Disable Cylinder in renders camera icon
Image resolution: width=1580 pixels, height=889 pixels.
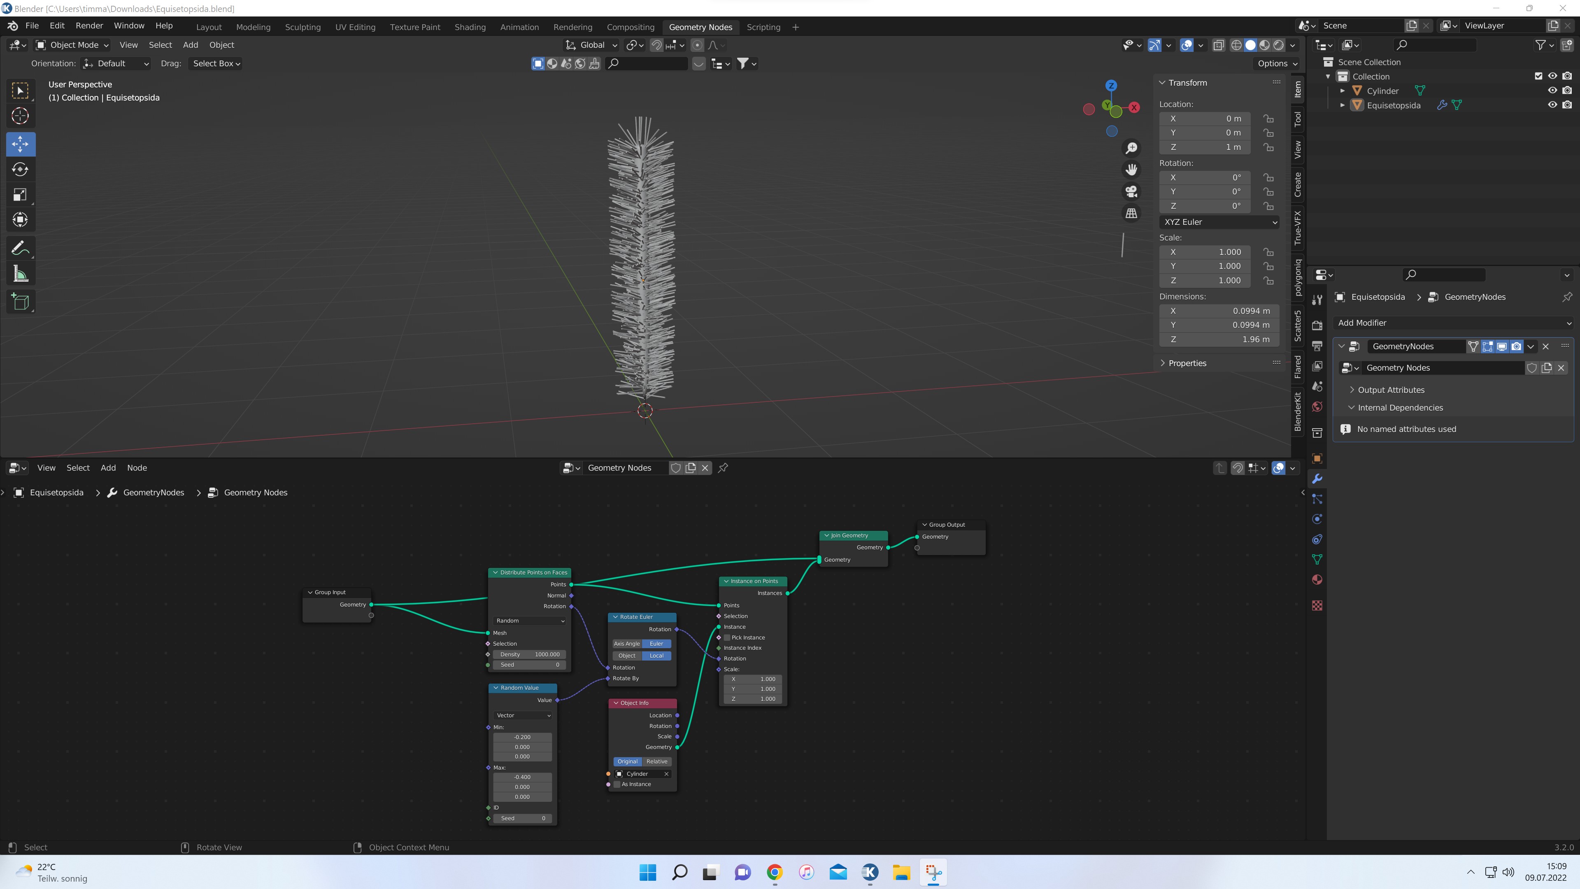click(1567, 91)
